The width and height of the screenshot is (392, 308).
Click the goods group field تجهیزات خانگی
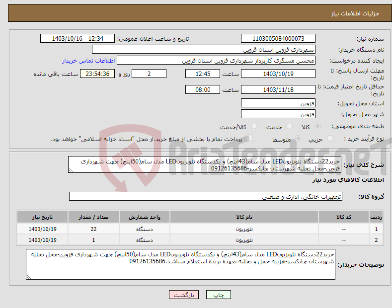tap(206, 197)
